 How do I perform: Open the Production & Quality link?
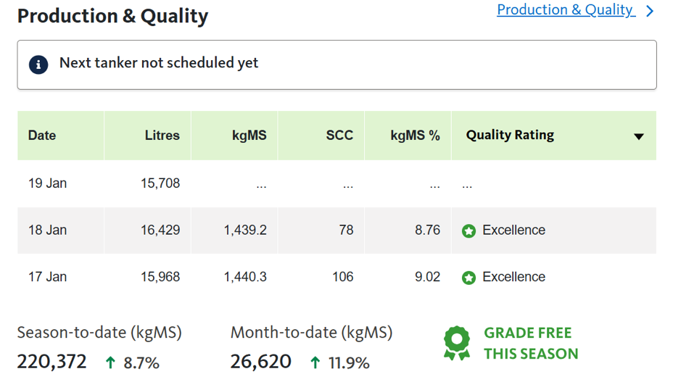[x=565, y=10]
